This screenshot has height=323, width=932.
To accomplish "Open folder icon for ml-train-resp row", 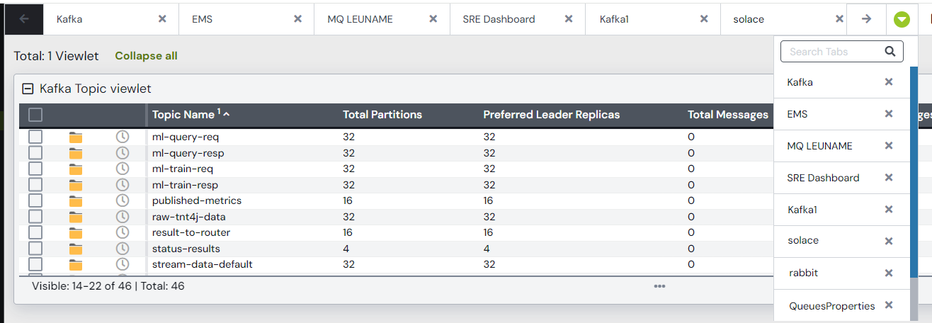I will pyautogui.click(x=76, y=185).
